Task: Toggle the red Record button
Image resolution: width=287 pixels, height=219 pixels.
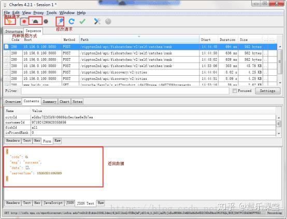Action: pos(24,21)
